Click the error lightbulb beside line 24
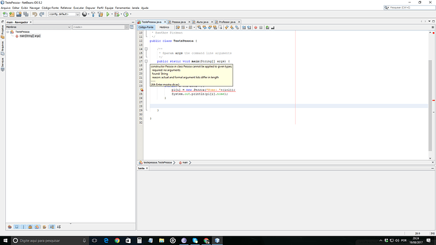This screenshot has height=245, width=436. 142,90
